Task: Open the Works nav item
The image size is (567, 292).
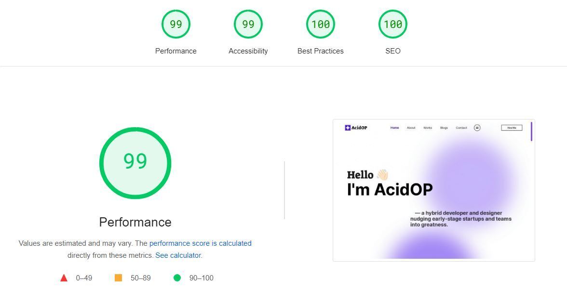Action: (428, 128)
